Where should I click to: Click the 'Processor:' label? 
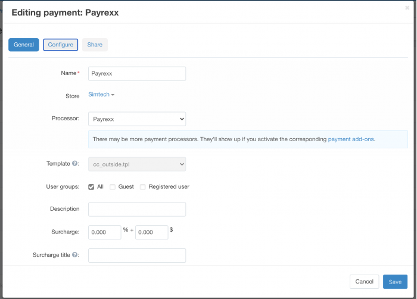point(66,119)
